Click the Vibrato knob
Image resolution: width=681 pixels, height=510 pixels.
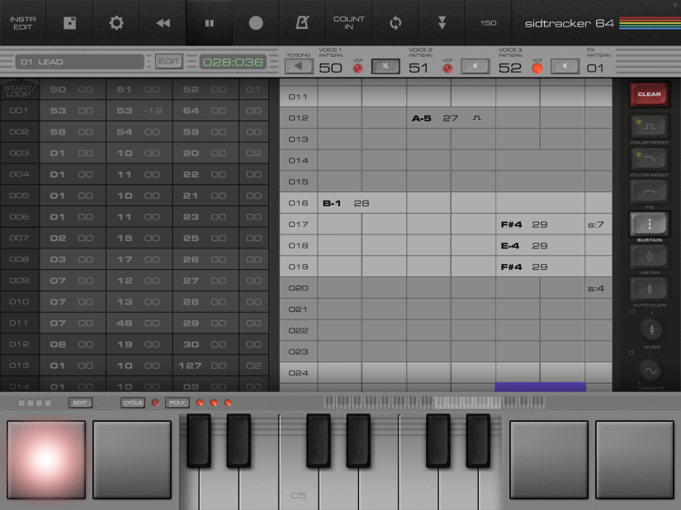[x=650, y=371]
